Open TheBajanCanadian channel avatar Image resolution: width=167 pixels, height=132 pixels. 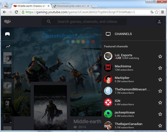pos(108,125)
